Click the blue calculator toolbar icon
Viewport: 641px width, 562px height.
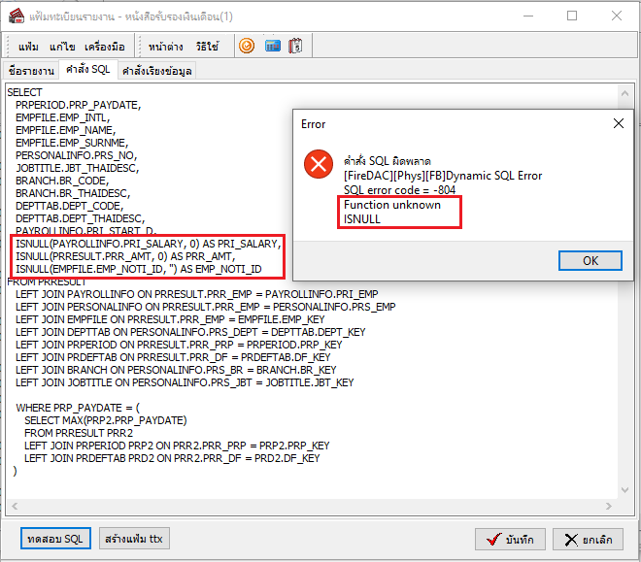pos(272,46)
